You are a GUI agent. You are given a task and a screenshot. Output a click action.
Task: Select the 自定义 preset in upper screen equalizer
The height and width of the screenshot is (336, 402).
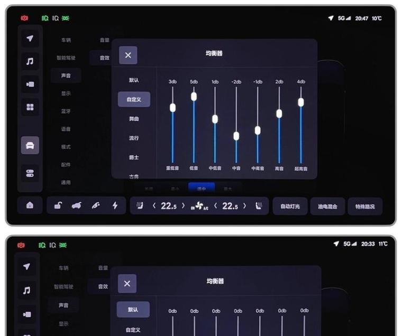pos(134,99)
